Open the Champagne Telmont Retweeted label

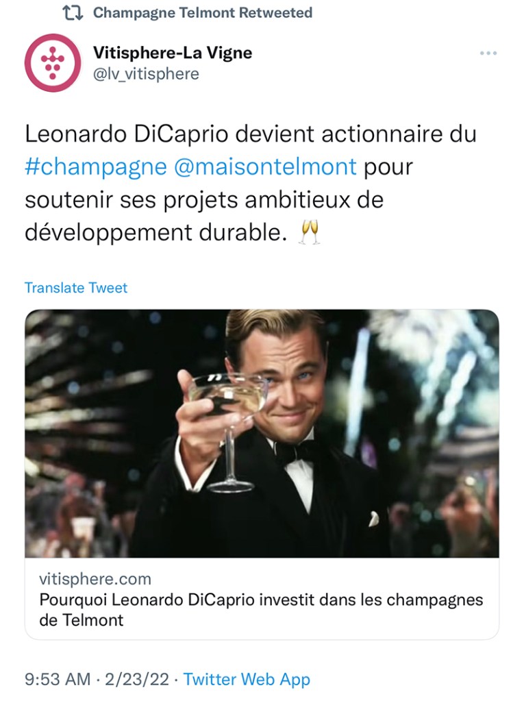[x=203, y=13]
